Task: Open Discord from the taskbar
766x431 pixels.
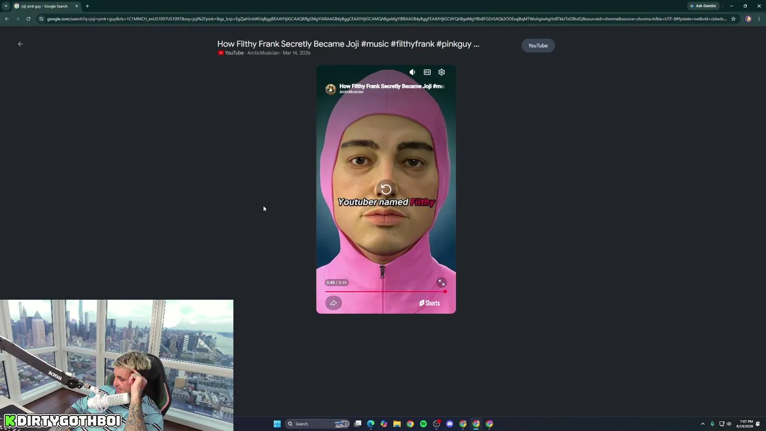Action: pyautogui.click(x=449, y=424)
